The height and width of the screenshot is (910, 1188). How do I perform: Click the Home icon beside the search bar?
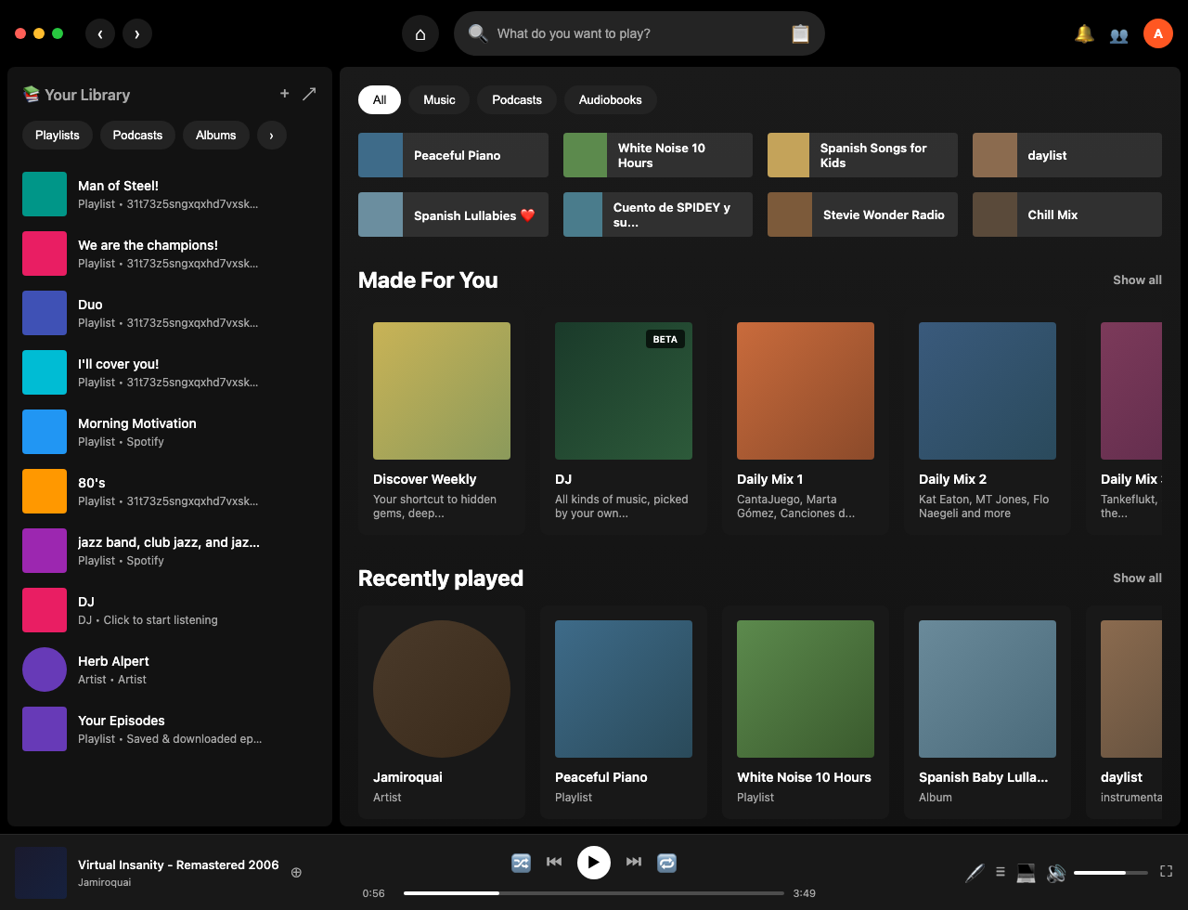click(x=420, y=32)
